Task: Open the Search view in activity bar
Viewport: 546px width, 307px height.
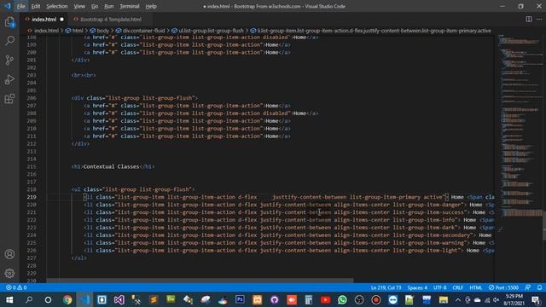Action: coord(9,41)
